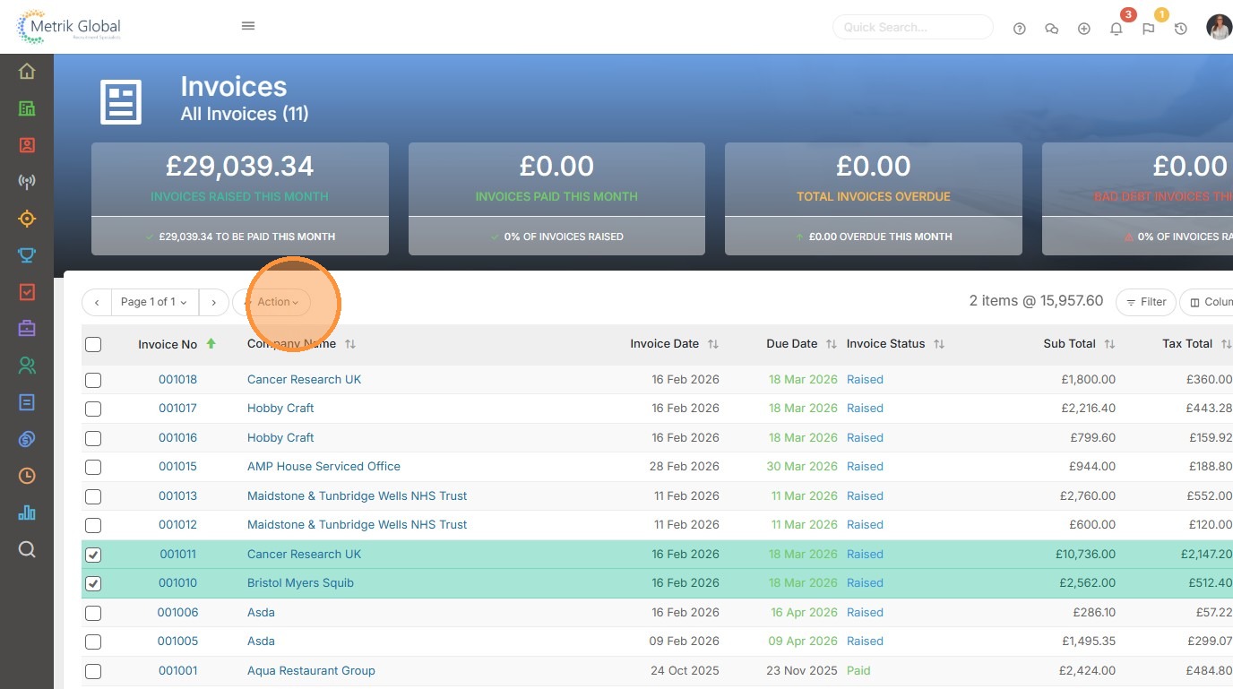
Task: Open the blue coin currency sidebar icon
Action: pyautogui.click(x=27, y=439)
